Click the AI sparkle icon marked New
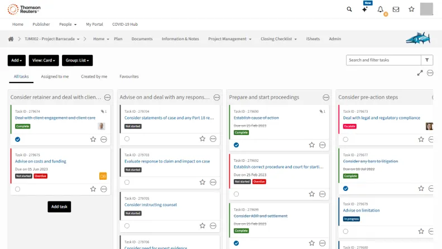Image resolution: width=442 pixels, height=249 pixels. [365, 9]
